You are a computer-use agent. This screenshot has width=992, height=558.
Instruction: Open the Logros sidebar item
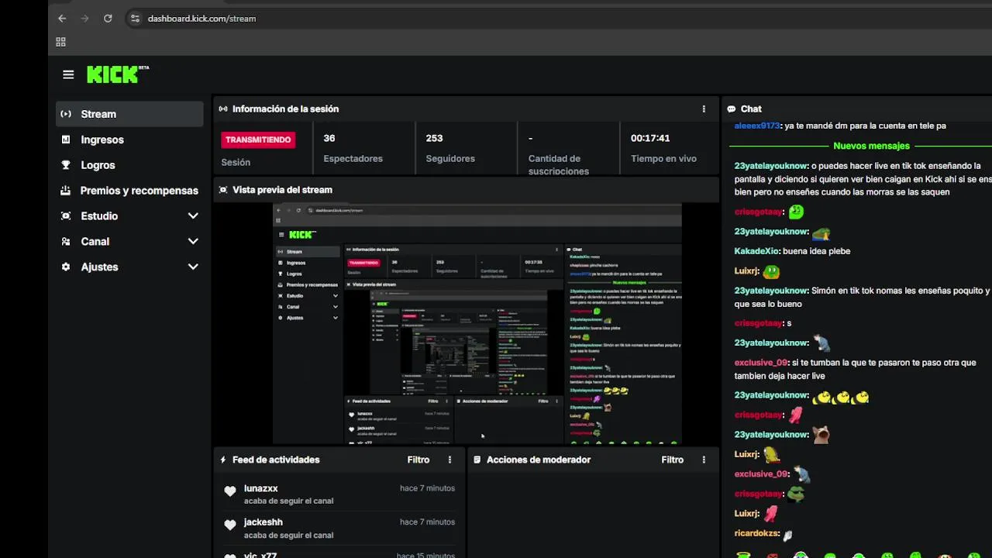[129, 165]
